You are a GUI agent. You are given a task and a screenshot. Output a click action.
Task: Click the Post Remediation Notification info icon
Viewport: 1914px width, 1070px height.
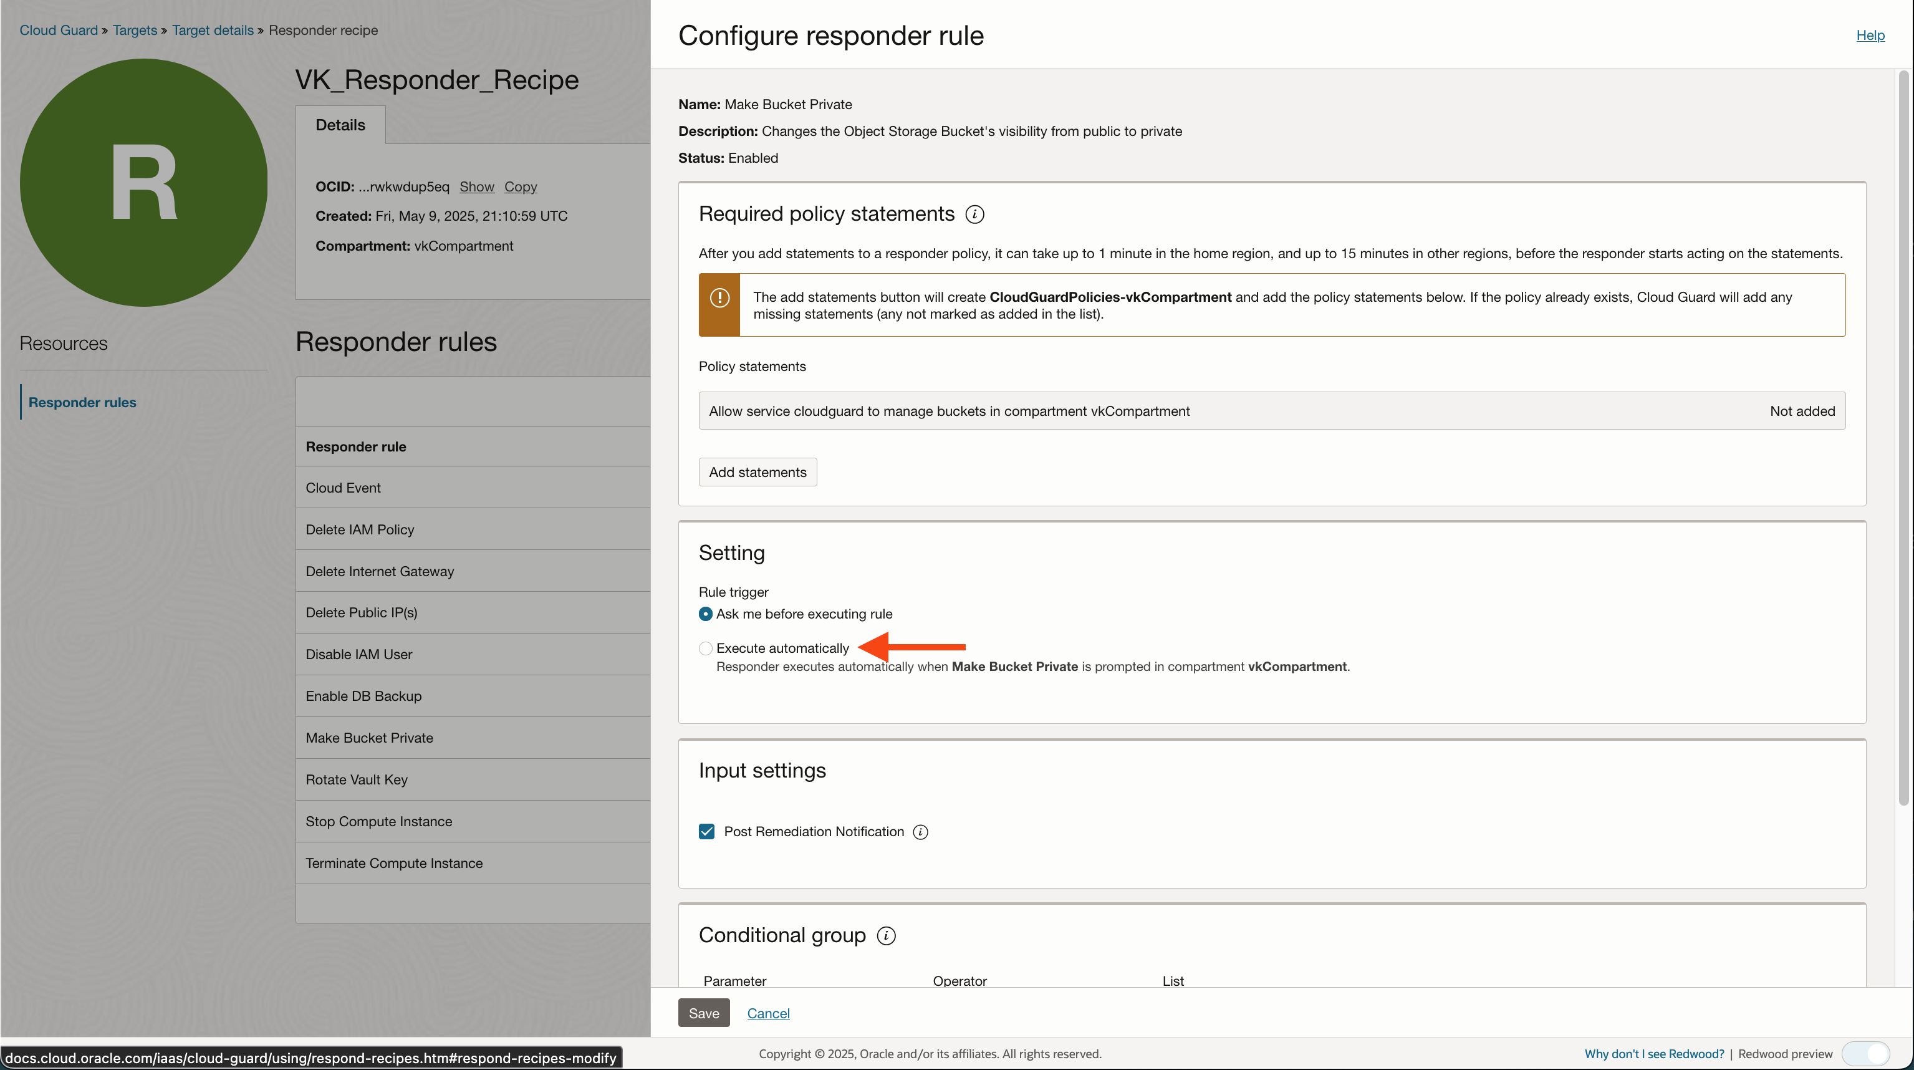coord(920,831)
